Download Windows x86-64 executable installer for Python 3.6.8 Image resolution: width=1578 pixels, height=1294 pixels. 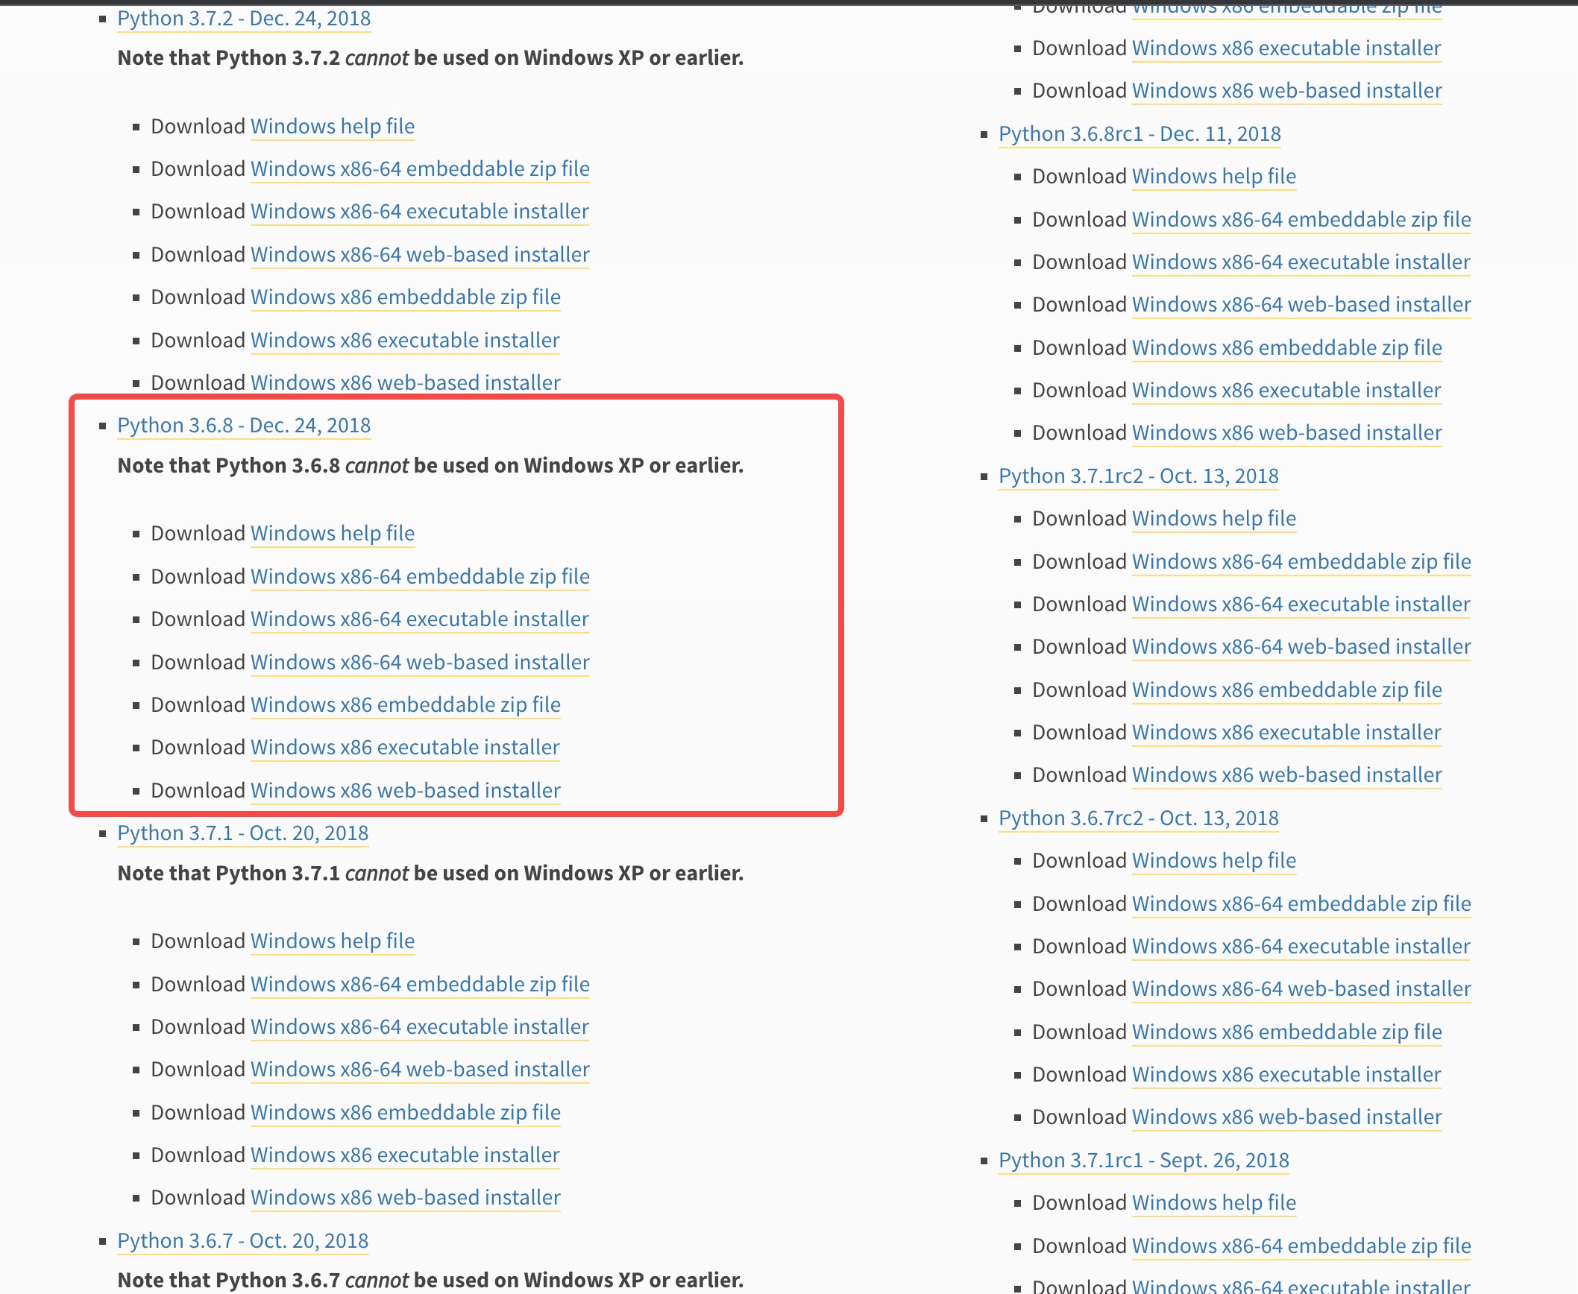pyautogui.click(x=420, y=619)
